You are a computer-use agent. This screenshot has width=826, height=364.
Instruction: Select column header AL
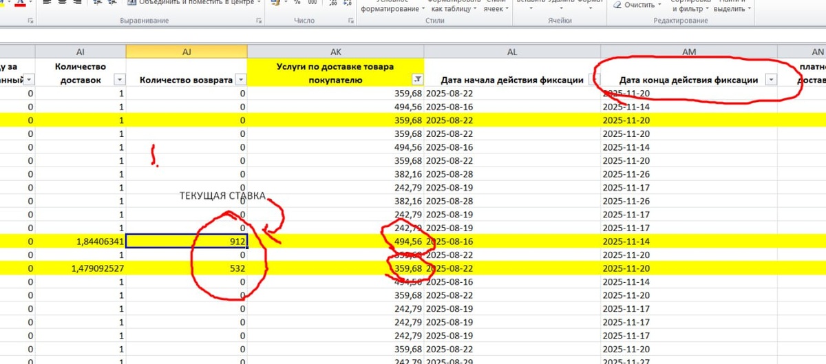(512, 52)
